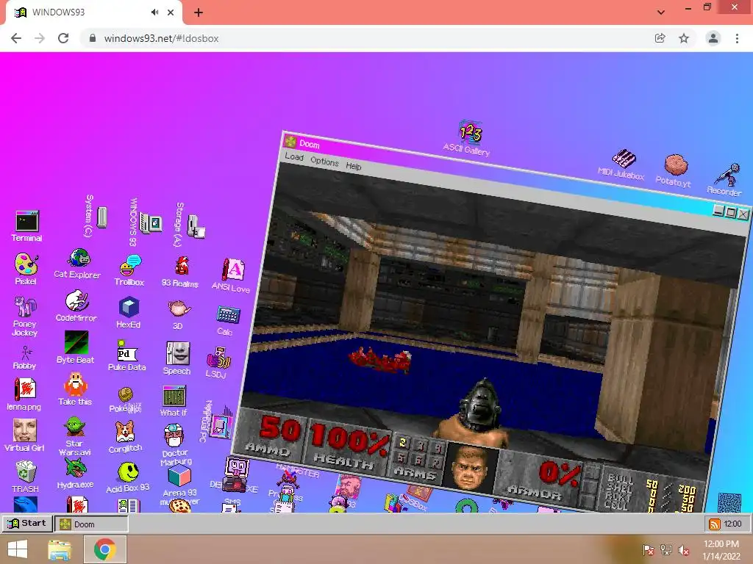Open the Options menu in Doom window

click(x=324, y=161)
